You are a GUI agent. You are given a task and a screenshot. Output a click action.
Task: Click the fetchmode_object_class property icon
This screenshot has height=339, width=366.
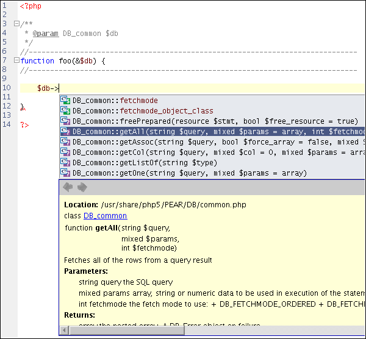point(65,110)
